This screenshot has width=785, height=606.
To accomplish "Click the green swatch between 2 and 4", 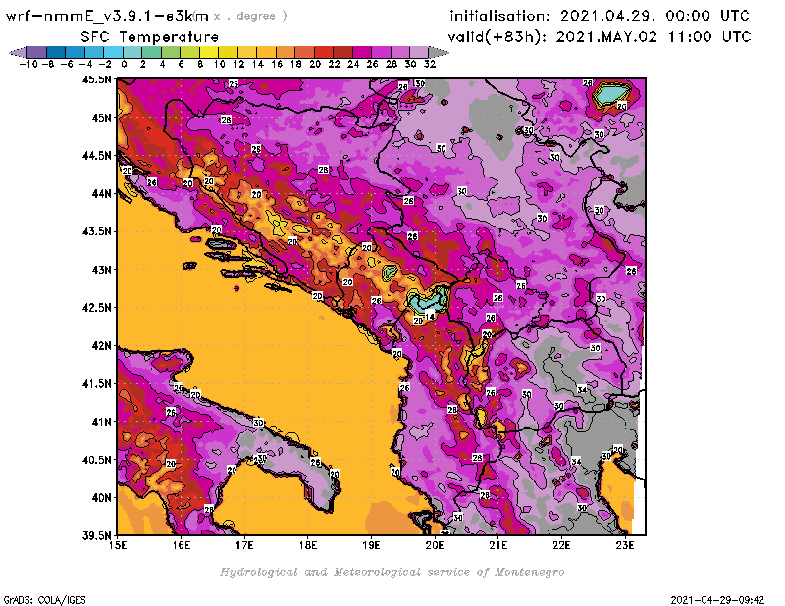I will pos(151,52).
